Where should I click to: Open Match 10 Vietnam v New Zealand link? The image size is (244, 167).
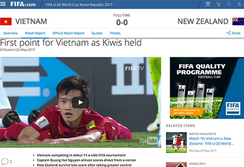211,141
